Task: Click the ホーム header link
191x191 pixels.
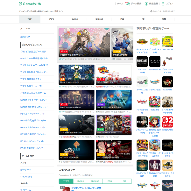Action: coord(120,4)
